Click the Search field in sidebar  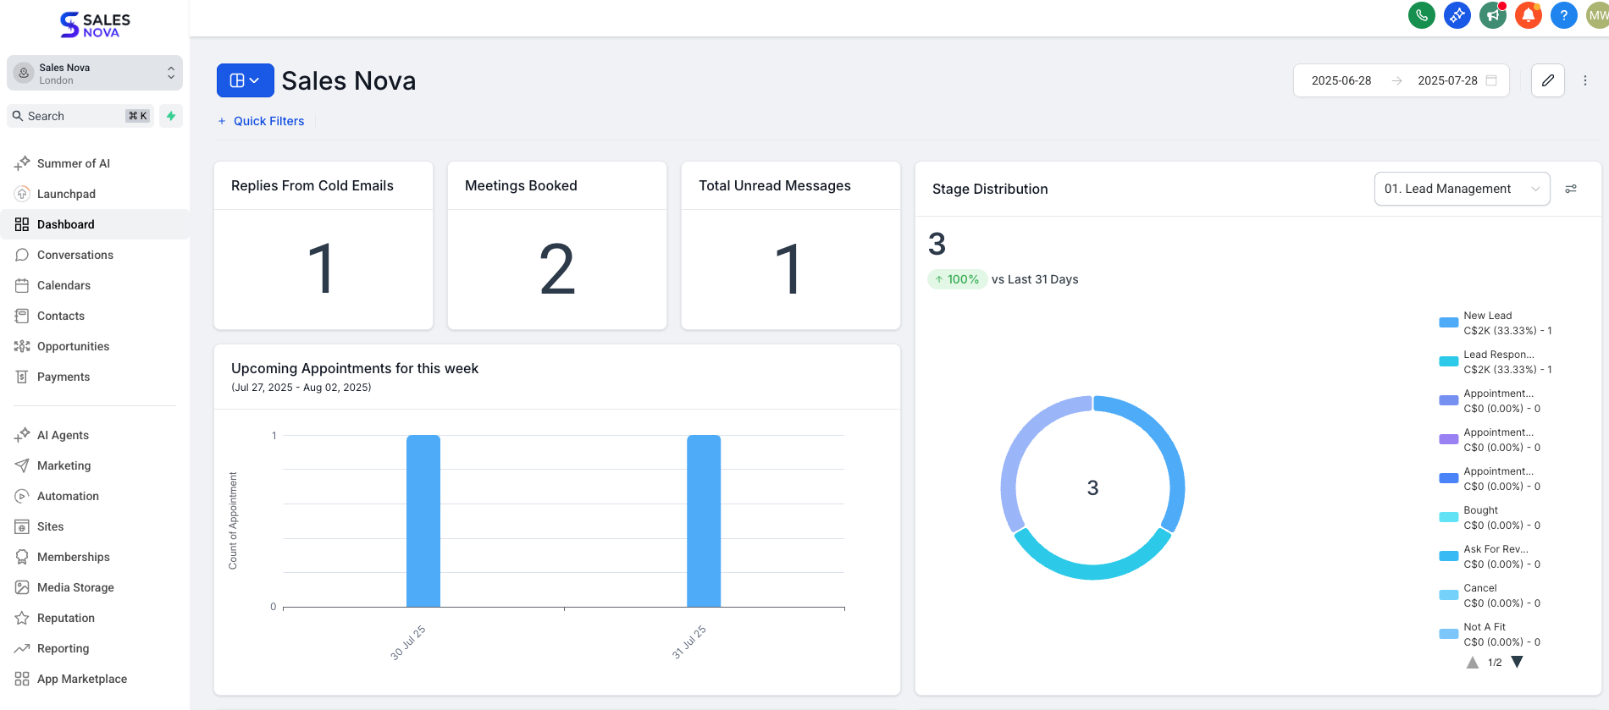[80, 116]
